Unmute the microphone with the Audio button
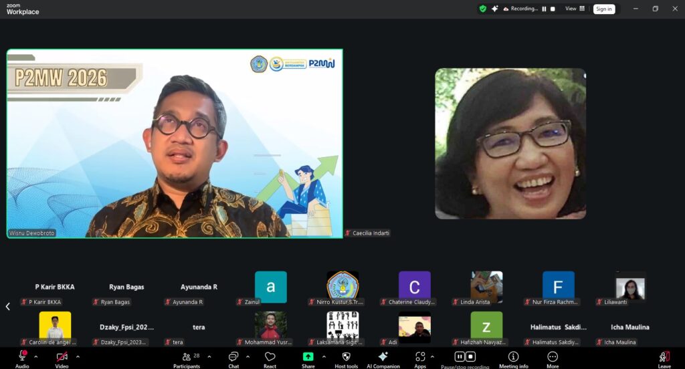 click(x=22, y=358)
